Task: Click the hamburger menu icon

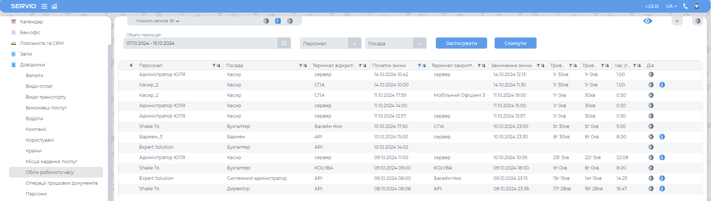Action: click(44, 6)
